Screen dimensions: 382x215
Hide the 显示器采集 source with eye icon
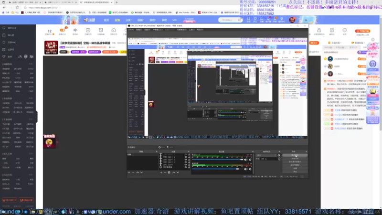pyautogui.click(x=186, y=167)
